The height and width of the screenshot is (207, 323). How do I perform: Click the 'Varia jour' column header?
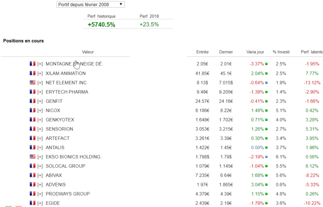255,52
